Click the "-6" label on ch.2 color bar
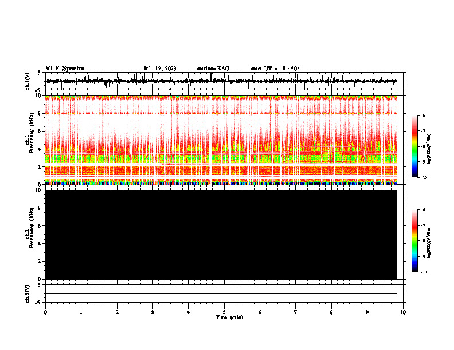 coord(423,210)
